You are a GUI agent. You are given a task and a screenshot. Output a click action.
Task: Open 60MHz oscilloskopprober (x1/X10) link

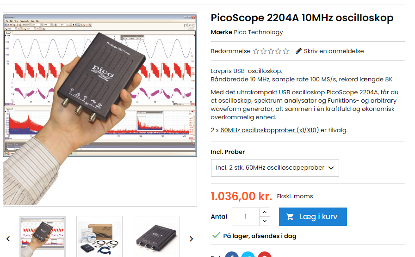[x=269, y=130]
